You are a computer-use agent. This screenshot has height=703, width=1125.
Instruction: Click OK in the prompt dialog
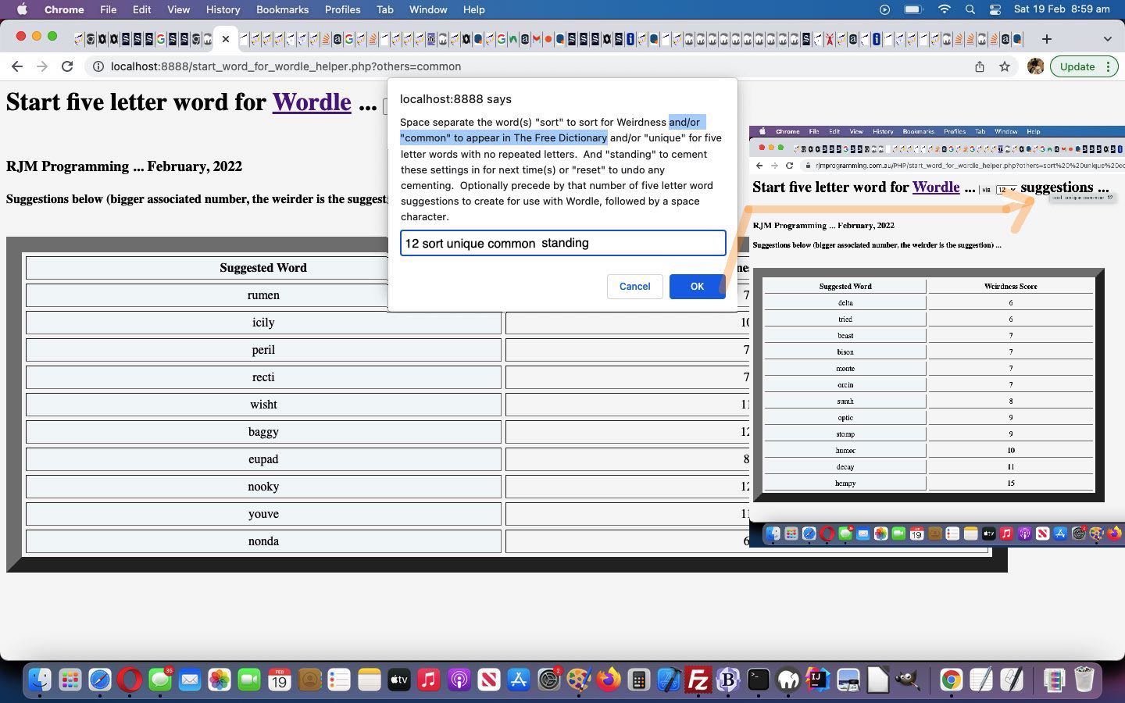(x=697, y=287)
